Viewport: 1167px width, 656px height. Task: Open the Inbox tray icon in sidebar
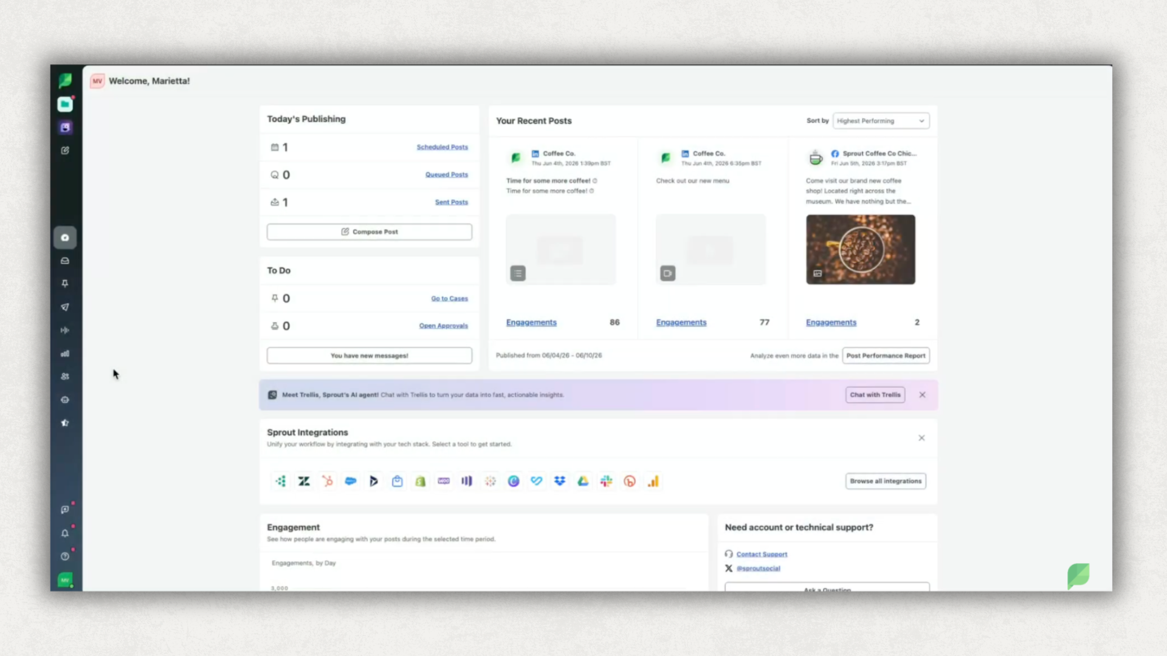coord(65,261)
